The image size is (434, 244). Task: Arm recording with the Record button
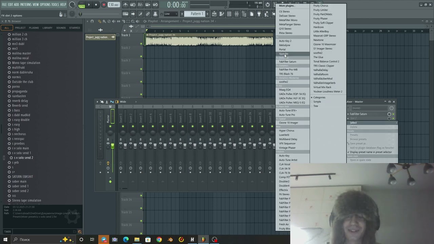[104, 5]
